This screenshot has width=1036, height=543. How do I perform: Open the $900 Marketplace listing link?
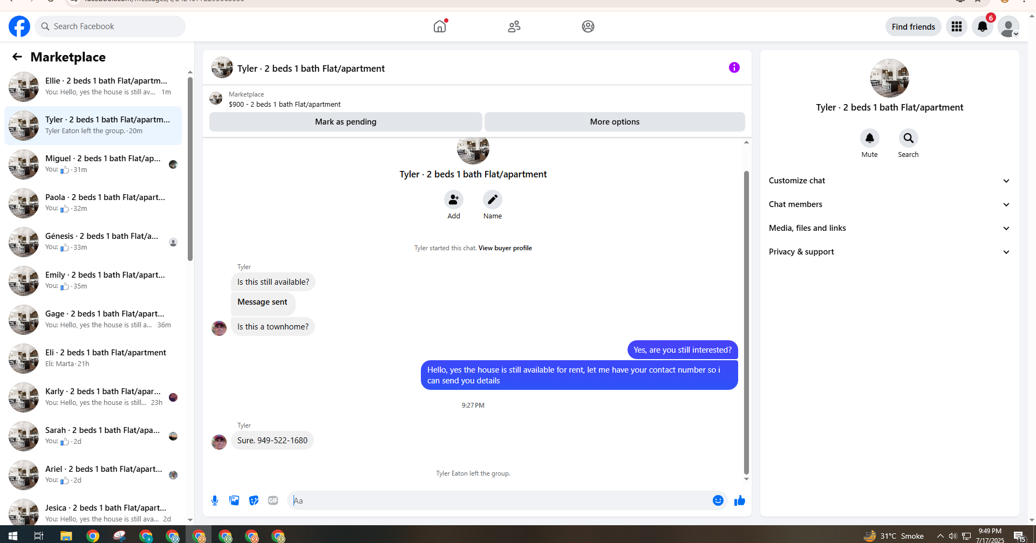coord(284,104)
